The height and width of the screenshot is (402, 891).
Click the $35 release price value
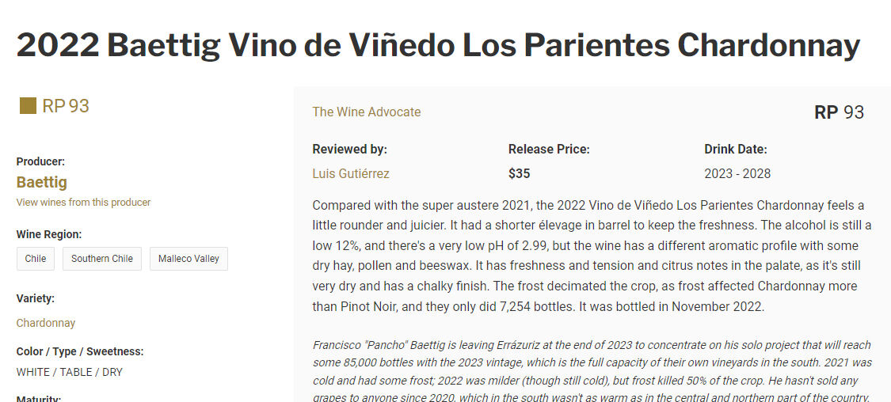pos(519,174)
